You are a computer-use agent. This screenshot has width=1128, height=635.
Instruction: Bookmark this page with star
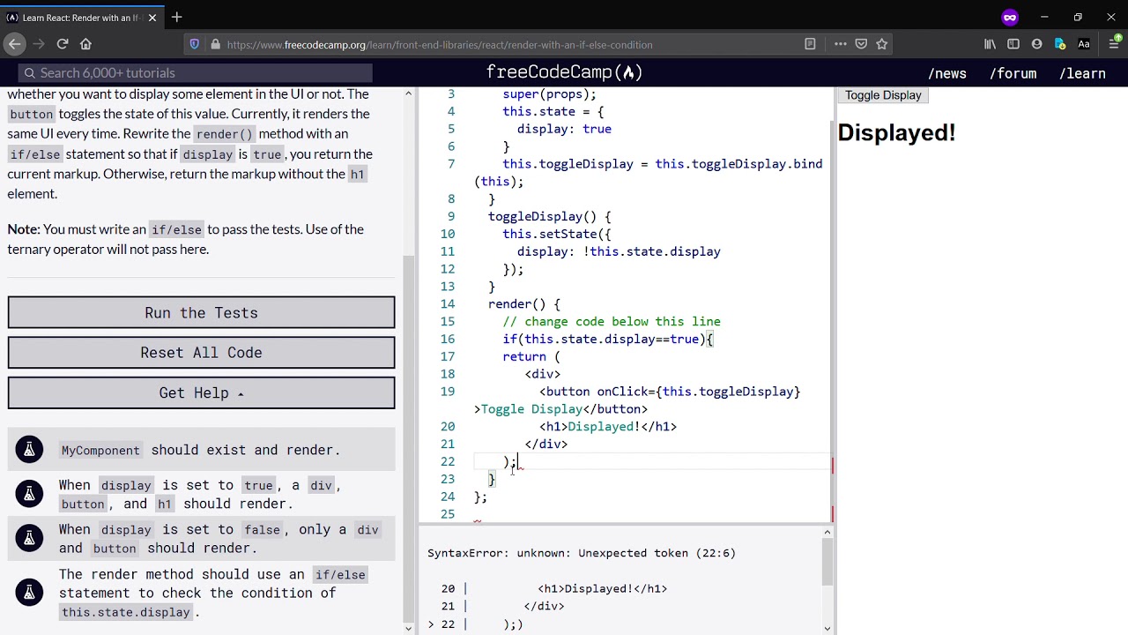[881, 44]
